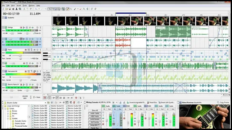Expand the Basses folder in tree
Screen dimensions: 232x130
tap(8, 111)
